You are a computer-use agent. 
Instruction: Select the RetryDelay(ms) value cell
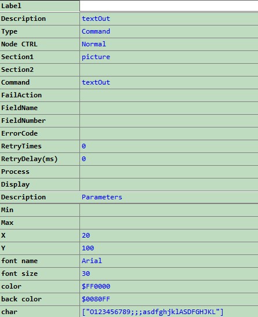click(169, 159)
